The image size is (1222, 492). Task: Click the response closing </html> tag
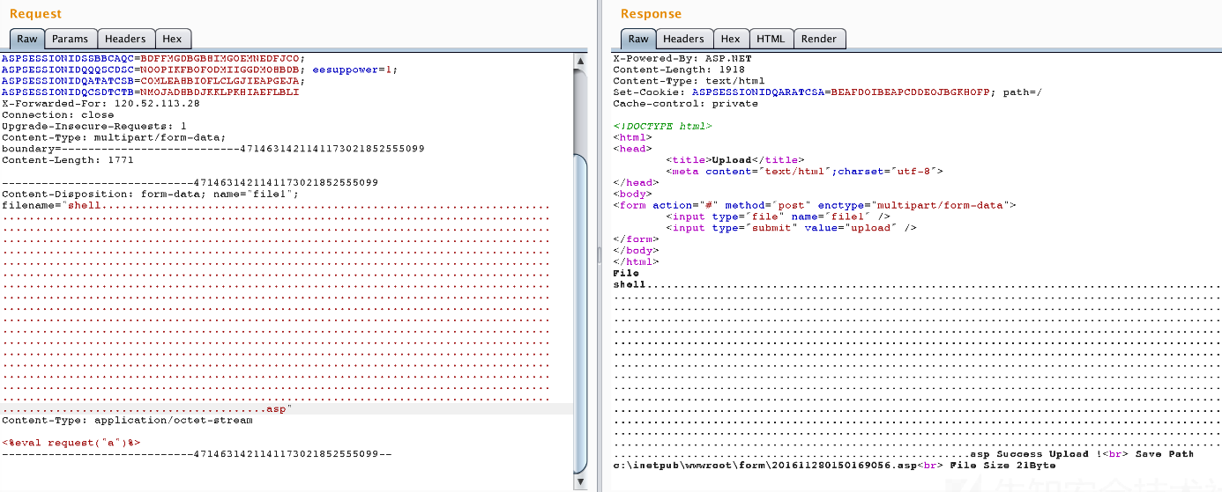[637, 261]
